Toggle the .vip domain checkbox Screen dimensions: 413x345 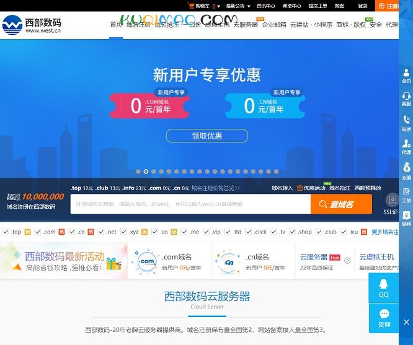click(206, 232)
